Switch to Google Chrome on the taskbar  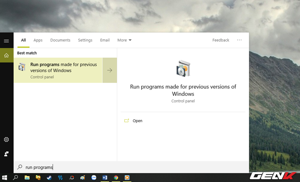pos(116,178)
